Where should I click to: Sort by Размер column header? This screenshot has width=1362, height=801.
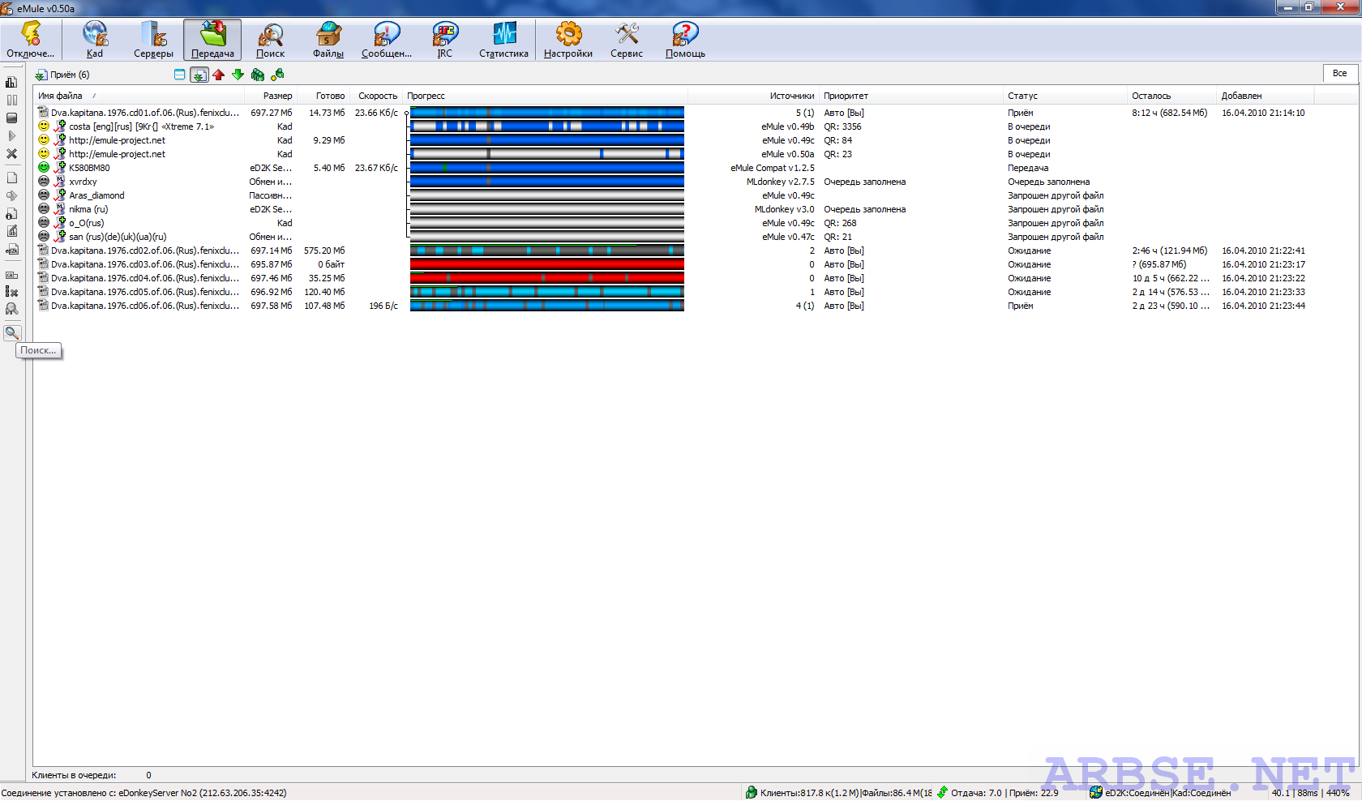tap(270, 96)
